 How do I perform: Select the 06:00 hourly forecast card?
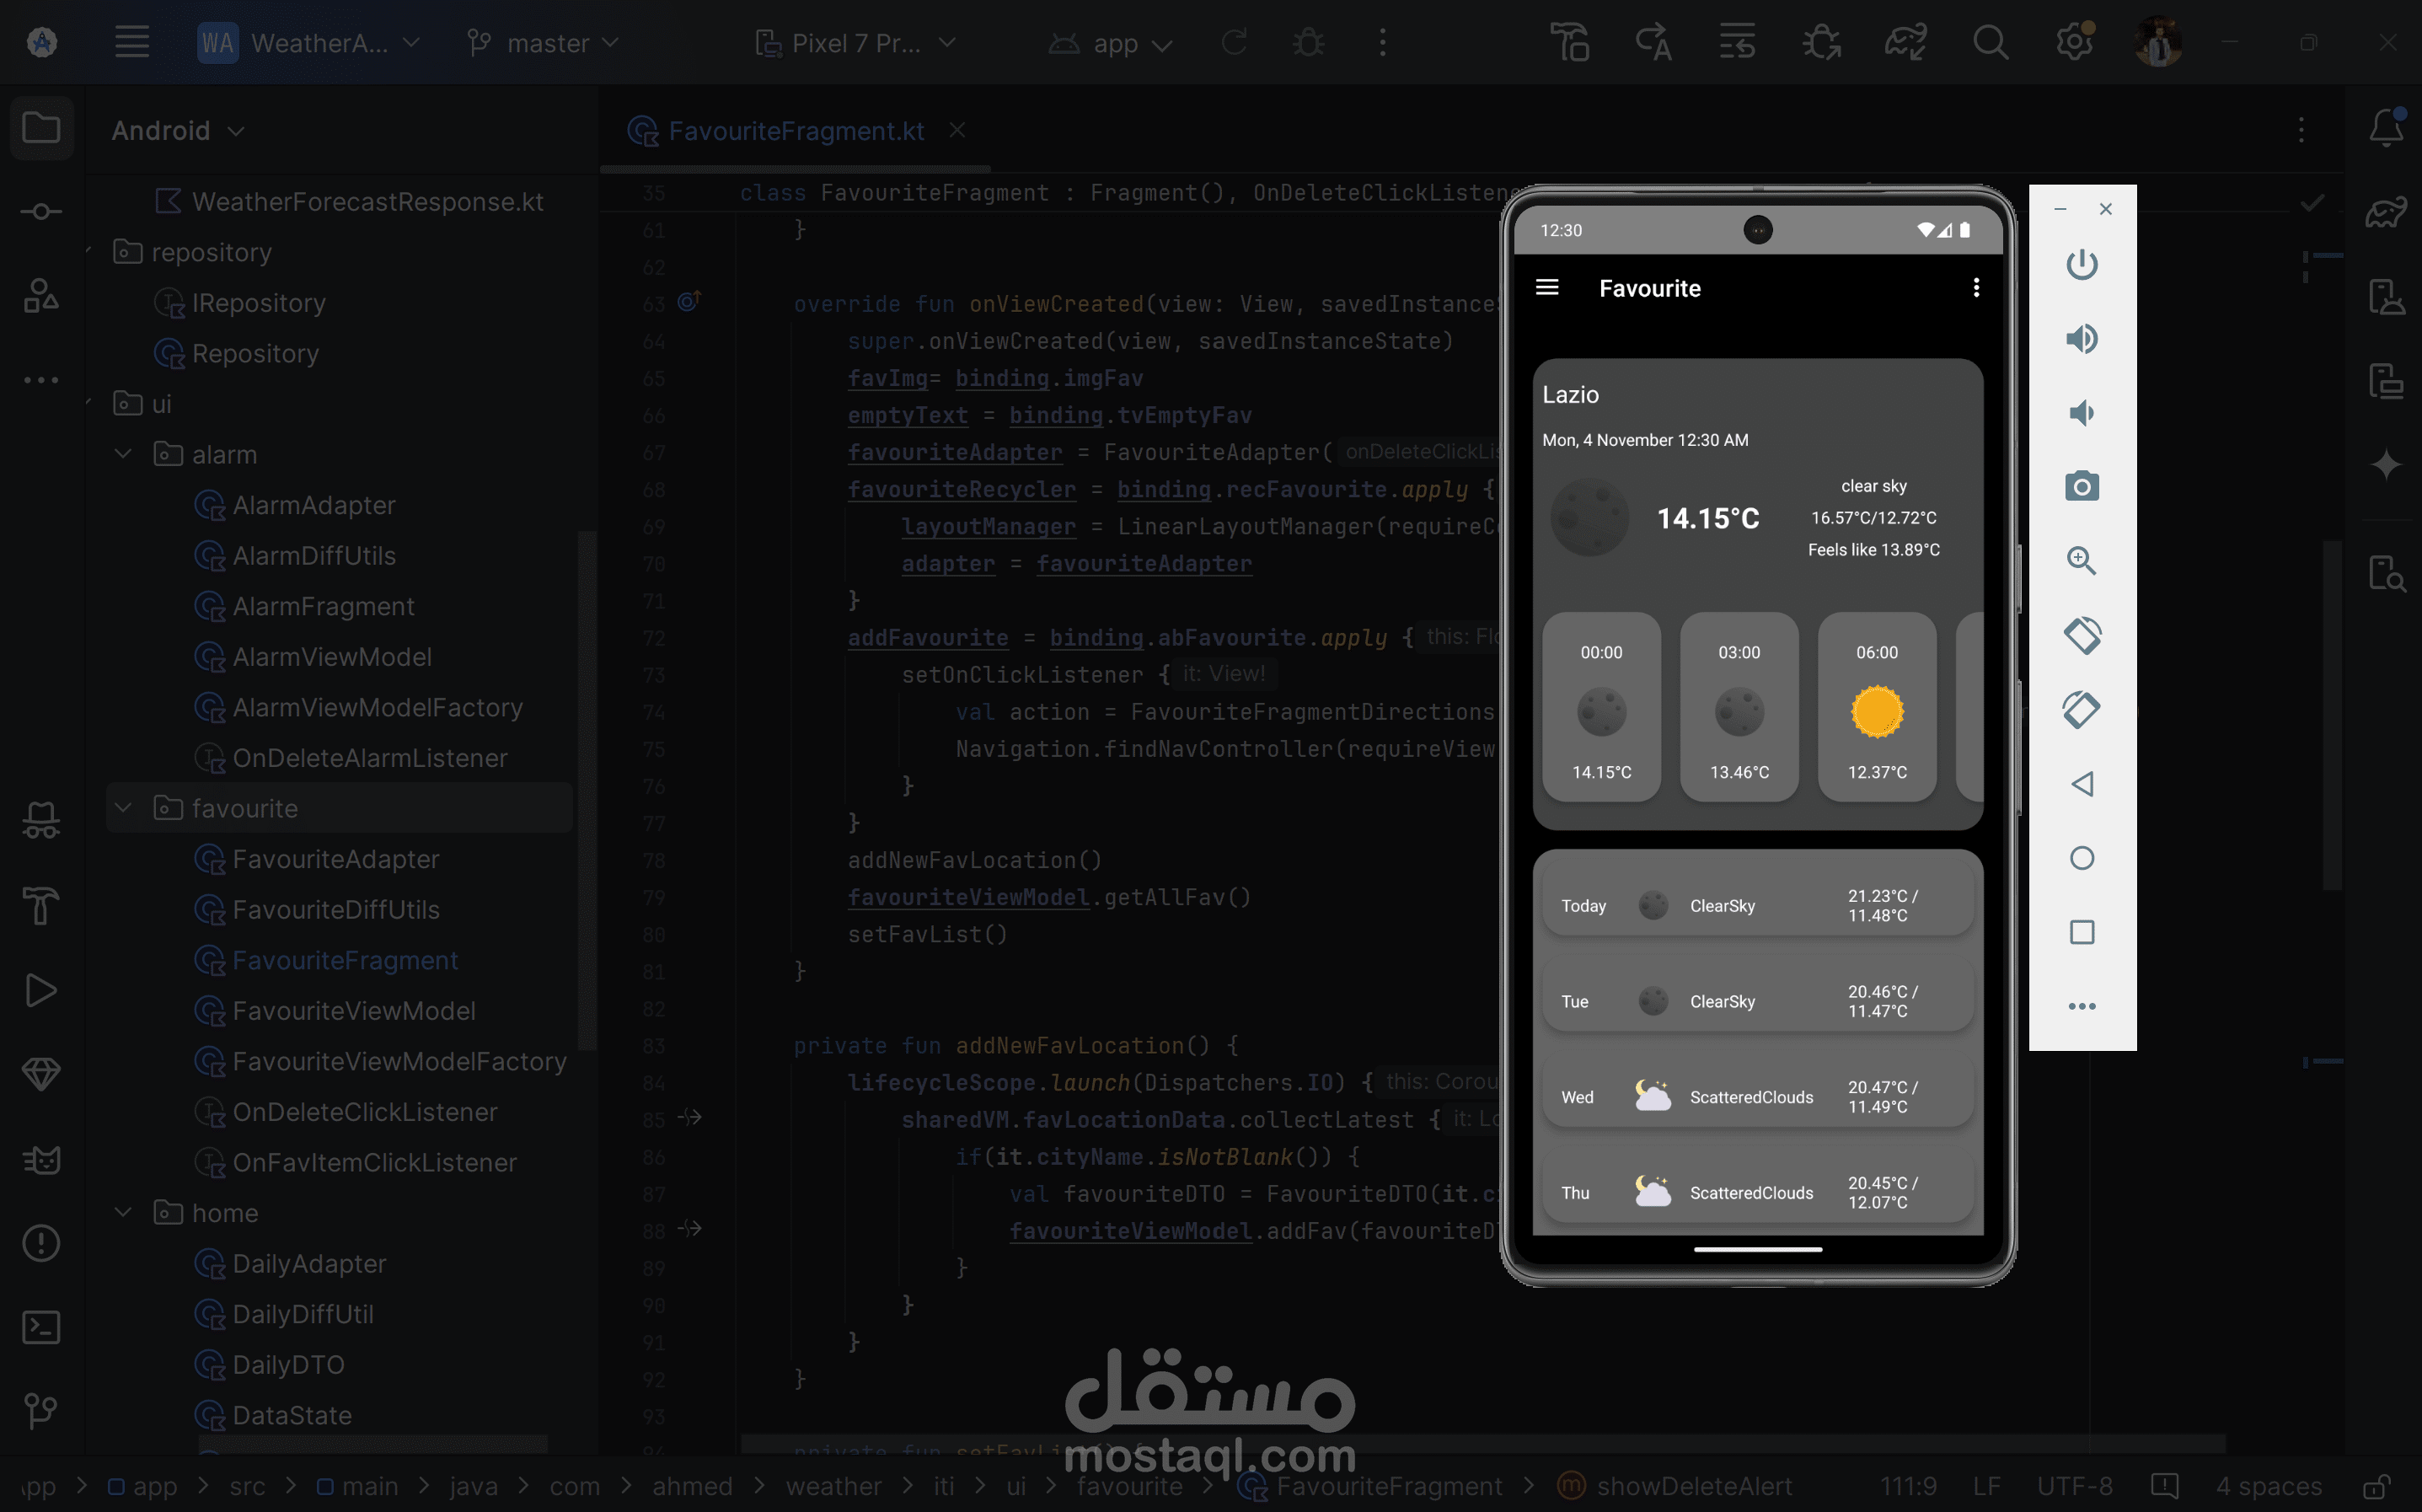(x=1876, y=708)
